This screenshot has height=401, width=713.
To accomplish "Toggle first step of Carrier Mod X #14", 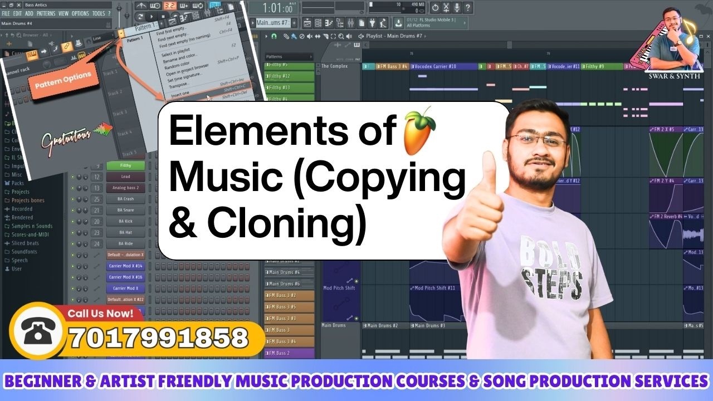I will tap(157, 266).
